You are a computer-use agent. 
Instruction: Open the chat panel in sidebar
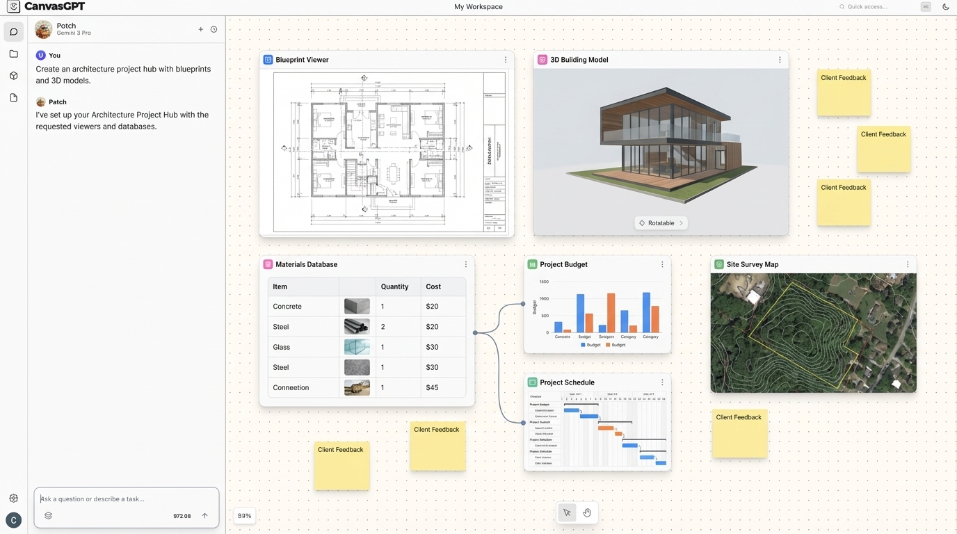[13, 32]
